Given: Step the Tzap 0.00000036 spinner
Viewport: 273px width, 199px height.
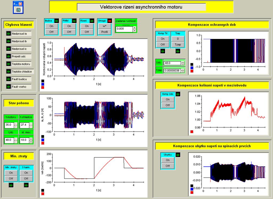Looking at the screenshot, I should coord(183,71).
